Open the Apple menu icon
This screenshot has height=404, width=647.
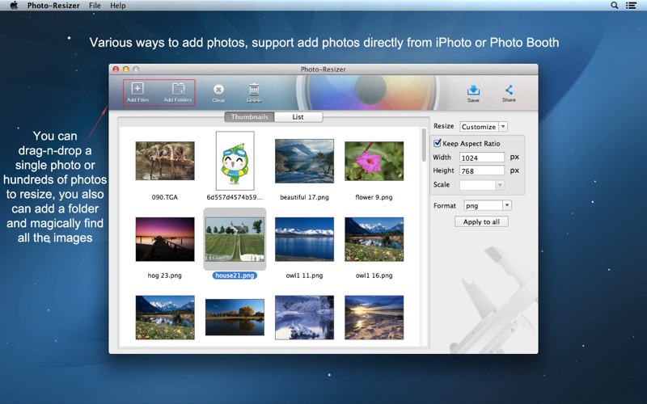[14, 6]
